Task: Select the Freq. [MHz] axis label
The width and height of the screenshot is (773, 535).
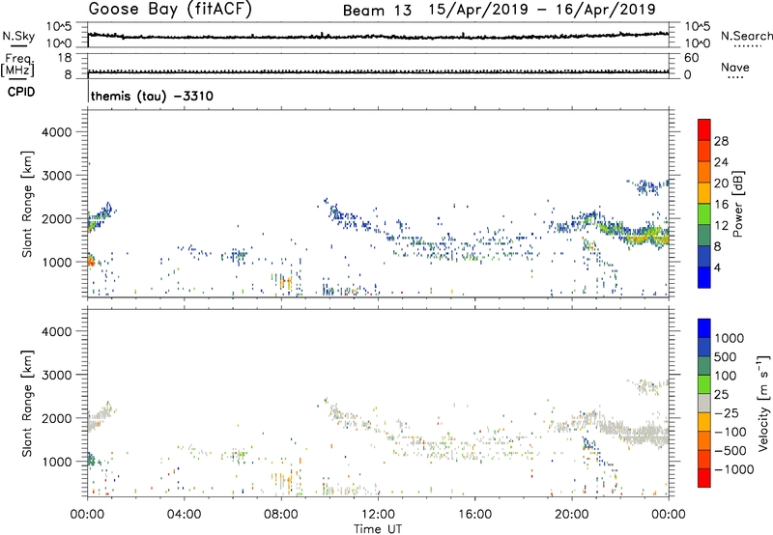Action: (17, 65)
